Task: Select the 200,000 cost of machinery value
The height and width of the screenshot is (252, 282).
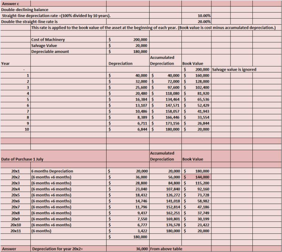Action: pos(128,40)
